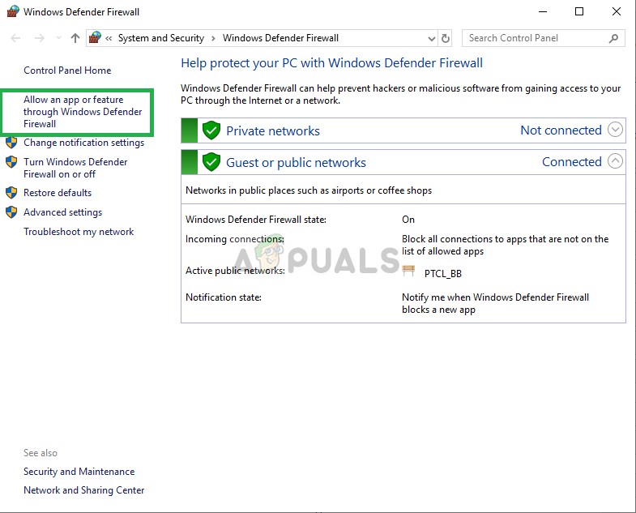
Task: Open the recent locations dropdown arrow
Action: [59, 38]
